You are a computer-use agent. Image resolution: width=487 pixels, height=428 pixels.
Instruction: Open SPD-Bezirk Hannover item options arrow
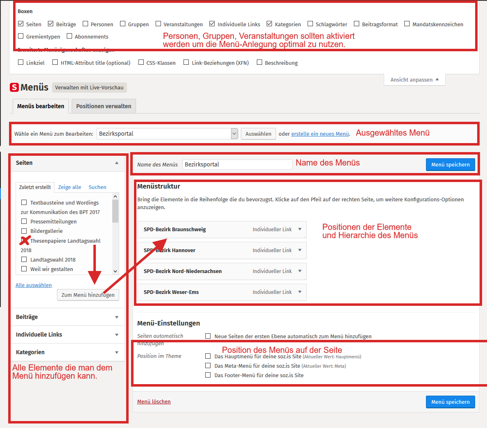300,250
